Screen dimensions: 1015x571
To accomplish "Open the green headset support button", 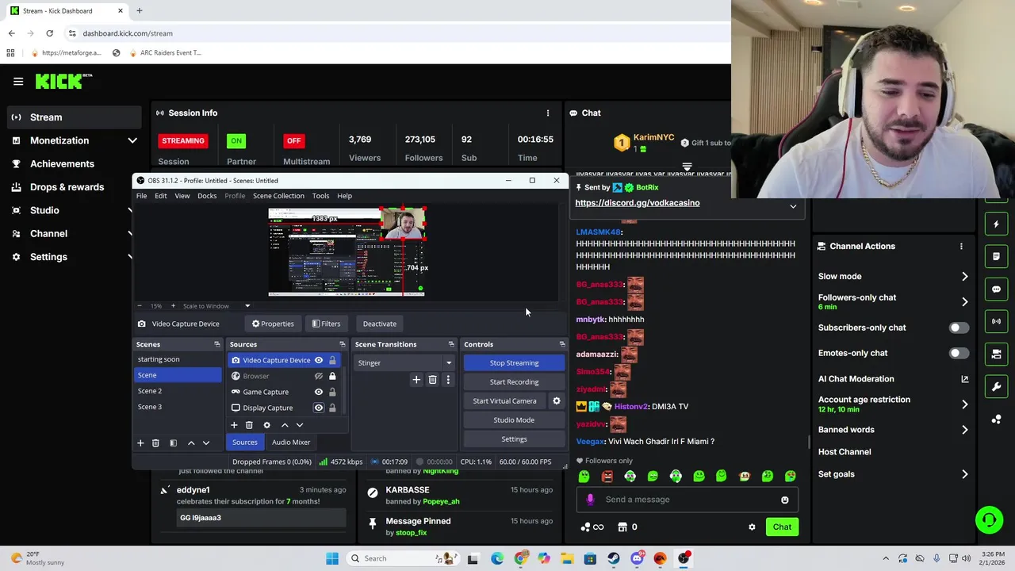I will pyautogui.click(x=989, y=520).
